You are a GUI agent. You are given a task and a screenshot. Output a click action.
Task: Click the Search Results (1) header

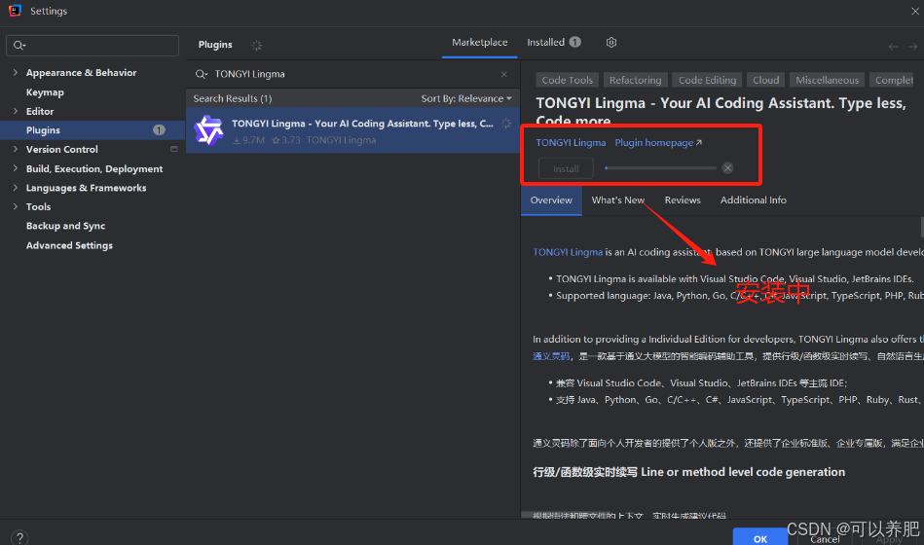(x=232, y=98)
